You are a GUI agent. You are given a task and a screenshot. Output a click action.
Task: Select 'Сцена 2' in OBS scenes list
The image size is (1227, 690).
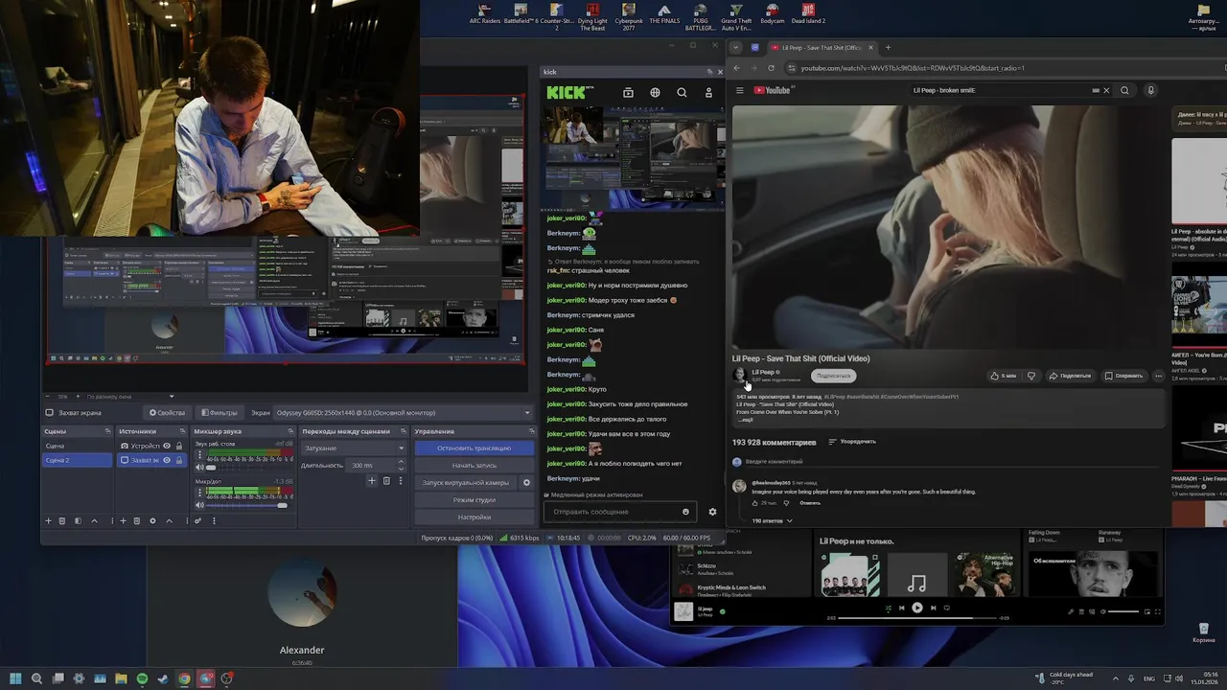77,460
